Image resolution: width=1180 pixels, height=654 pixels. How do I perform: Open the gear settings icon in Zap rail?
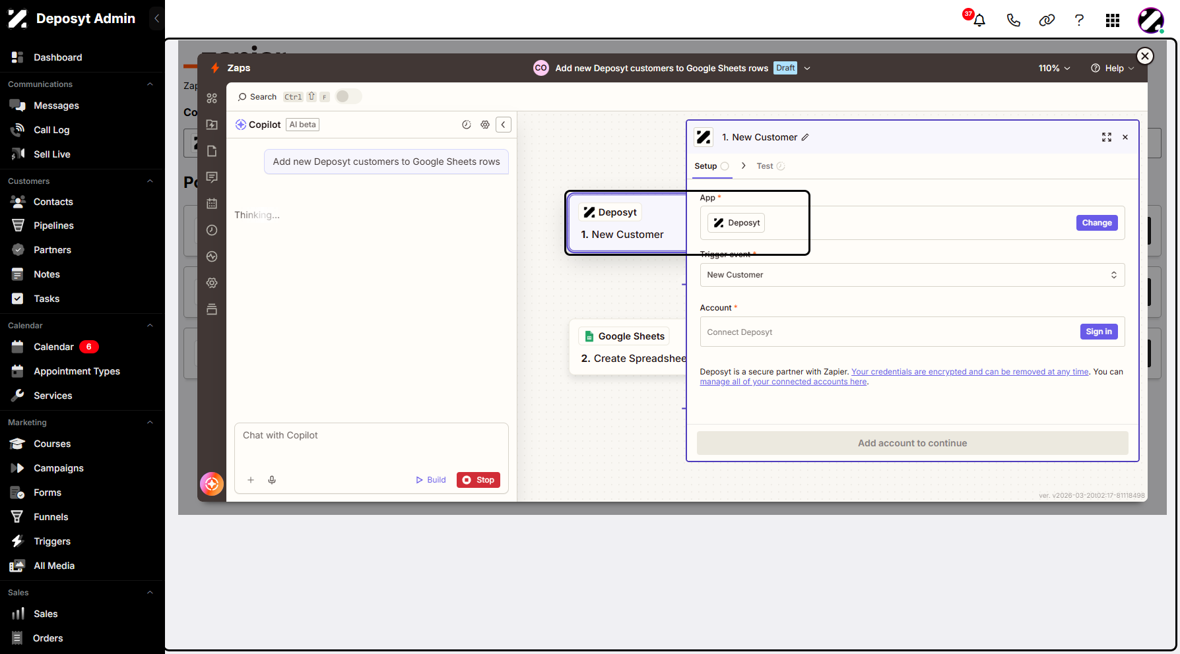[212, 283]
